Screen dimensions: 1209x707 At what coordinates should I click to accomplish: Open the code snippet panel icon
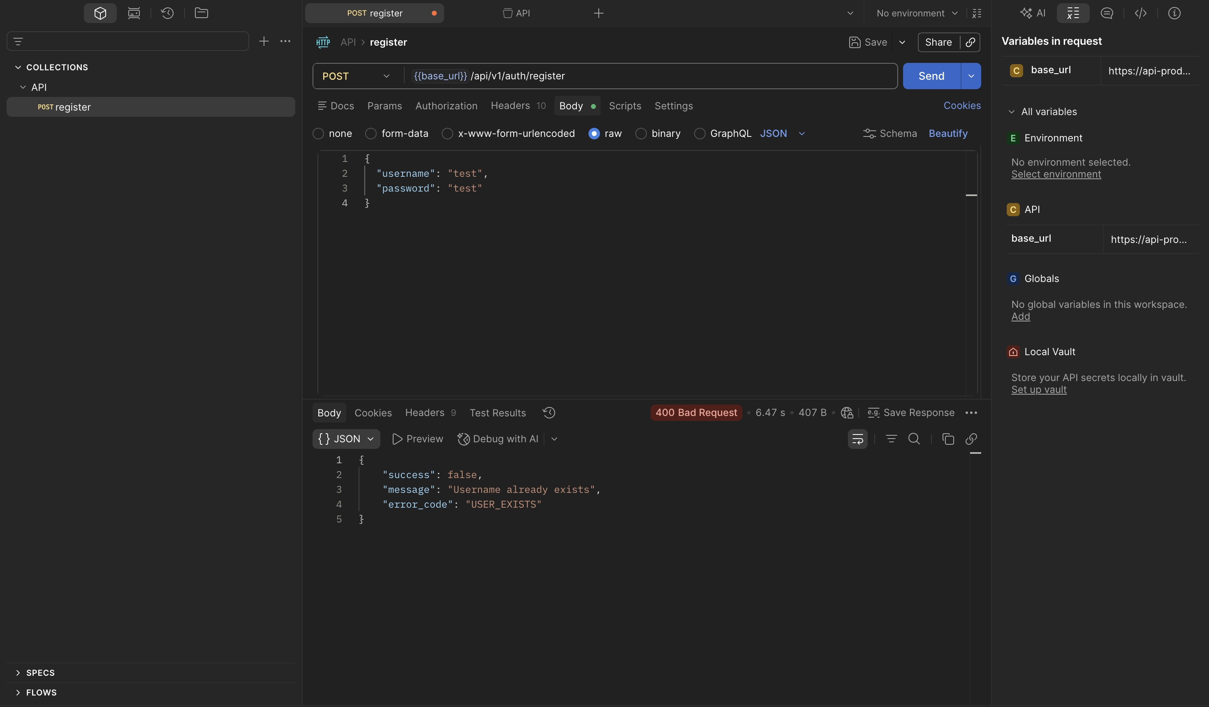pyautogui.click(x=1141, y=13)
